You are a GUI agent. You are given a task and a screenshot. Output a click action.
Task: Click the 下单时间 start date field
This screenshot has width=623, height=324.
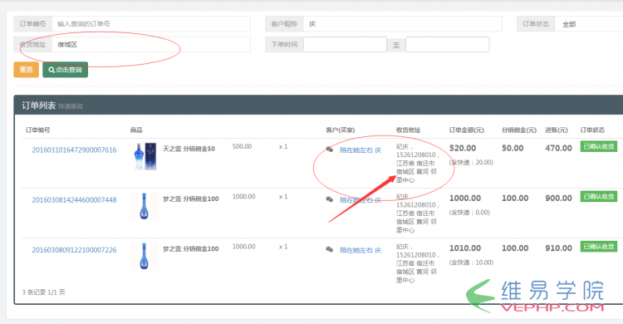coord(345,45)
